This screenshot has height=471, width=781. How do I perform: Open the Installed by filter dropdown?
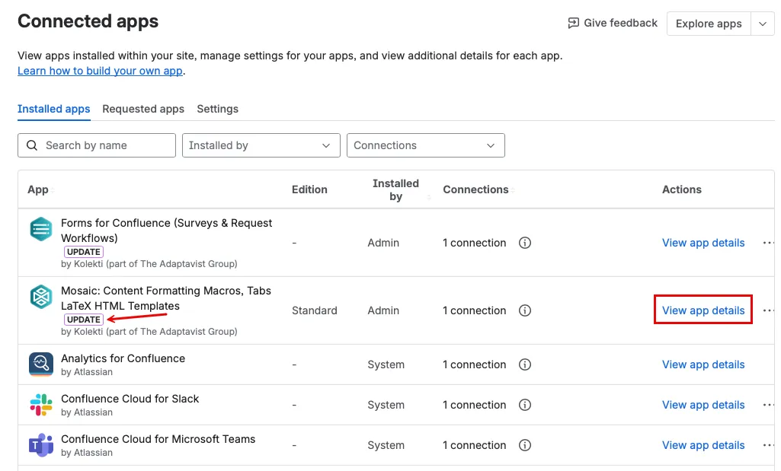[261, 145]
